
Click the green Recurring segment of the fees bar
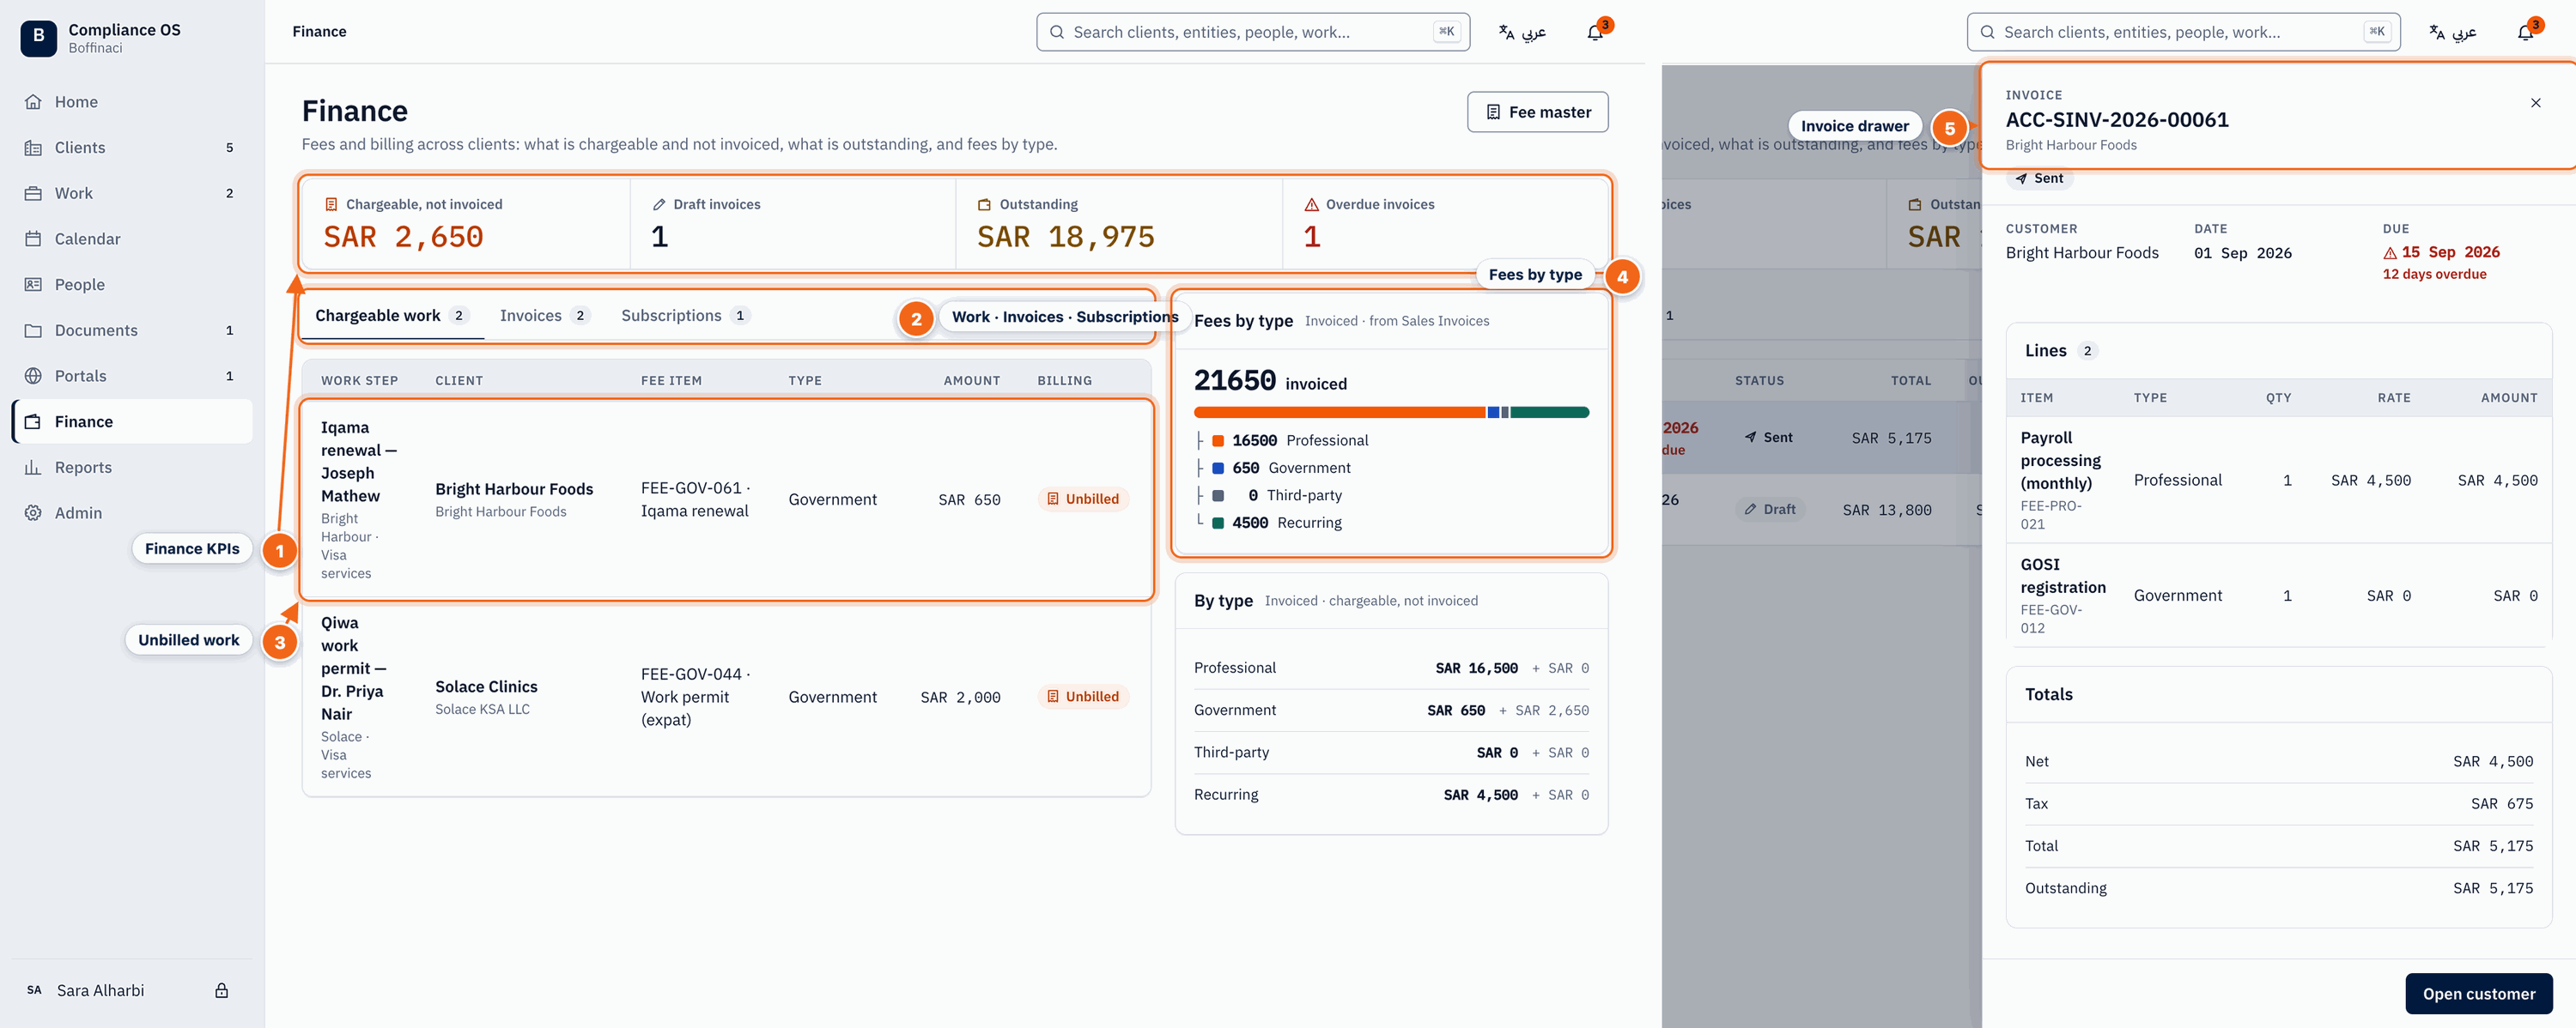[1549, 413]
